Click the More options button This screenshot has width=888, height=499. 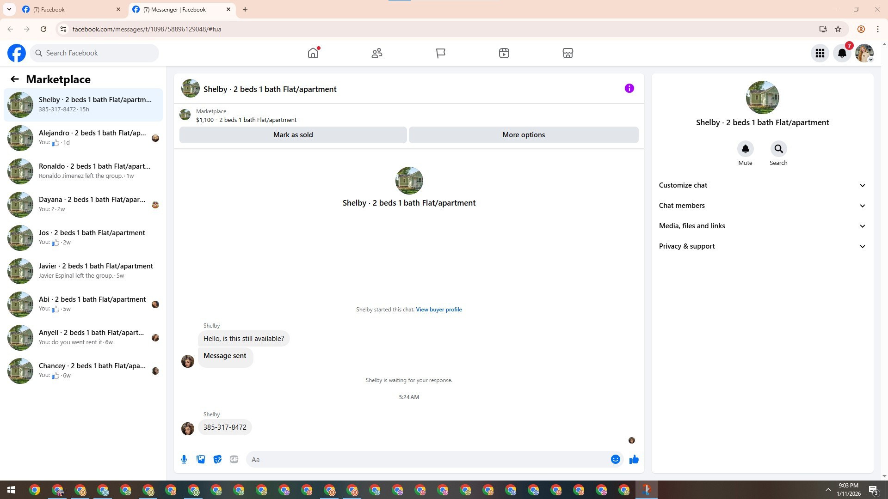coord(524,135)
